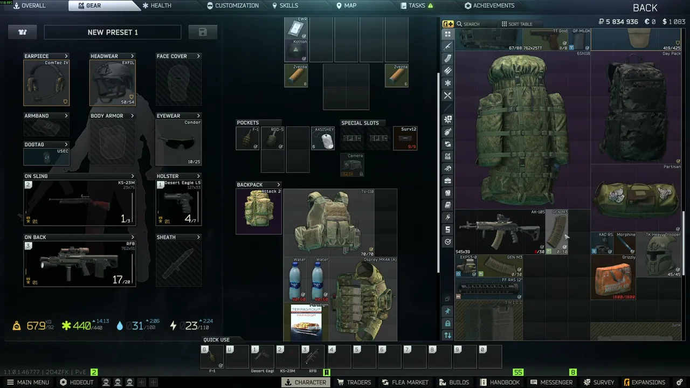Select the crossed-tools filter icon

pyautogui.click(x=448, y=95)
